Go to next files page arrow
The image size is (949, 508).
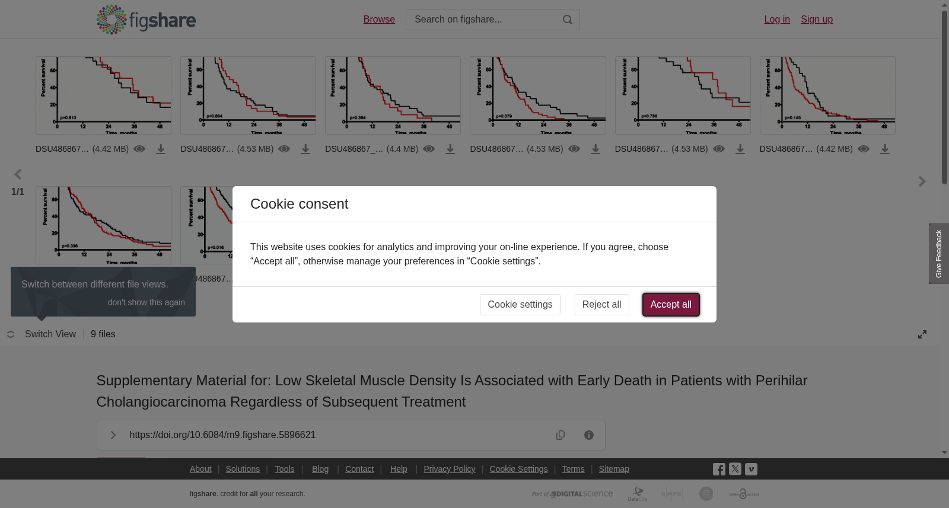[x=922, y=181]
